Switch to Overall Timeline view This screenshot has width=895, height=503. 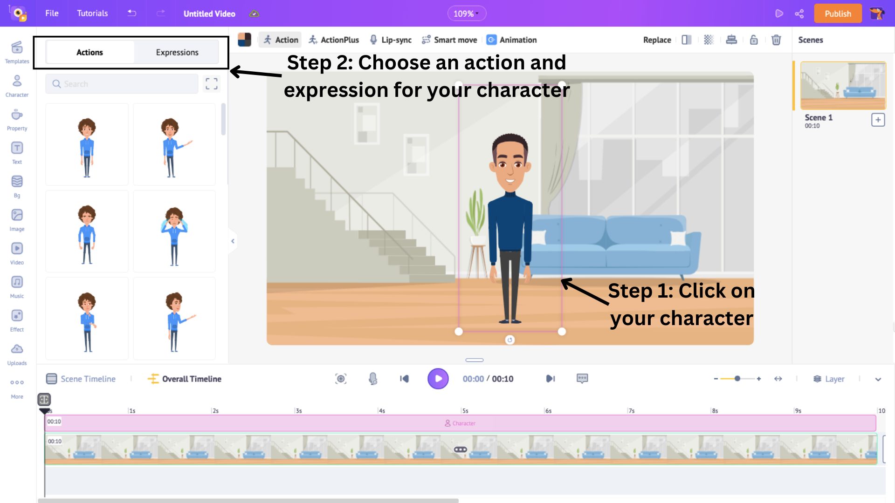[x=191, y=379]
